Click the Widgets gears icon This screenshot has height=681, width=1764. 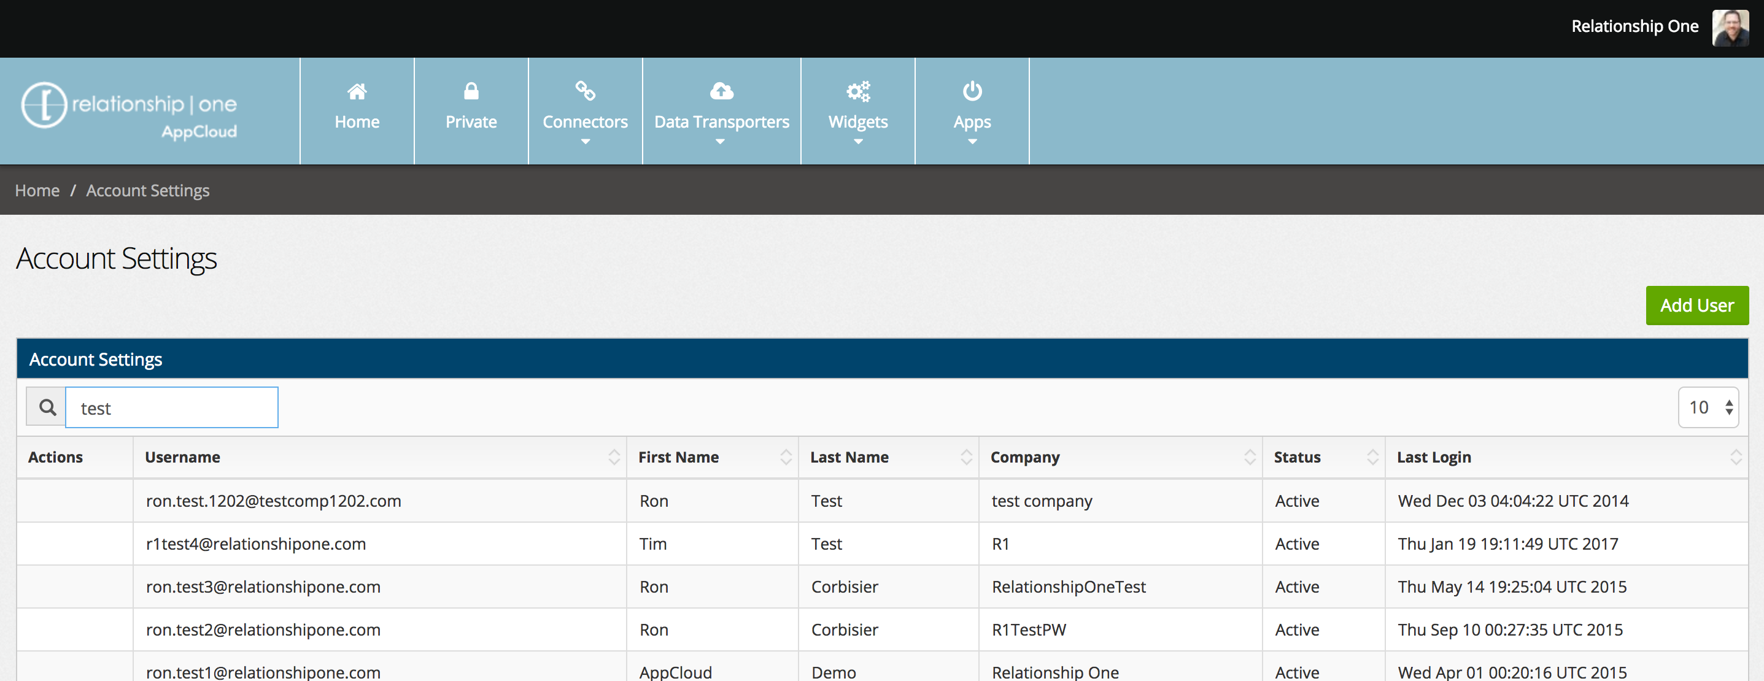pyautogui.click(x=857, y=91)
